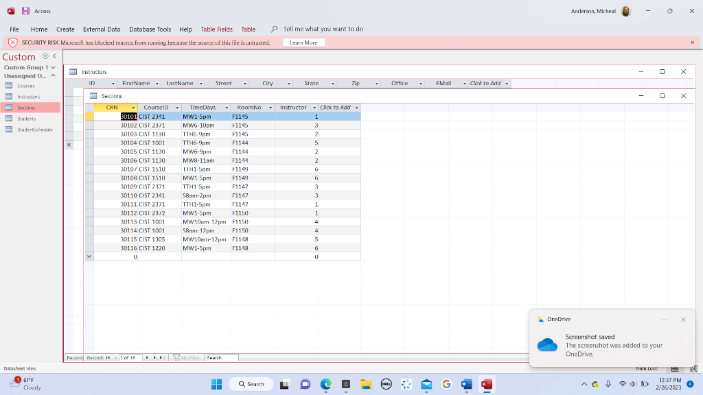This screenshot has width=703, height=395.
Task: Click the No Filter indicator
Action: click(x=187, y=357)
